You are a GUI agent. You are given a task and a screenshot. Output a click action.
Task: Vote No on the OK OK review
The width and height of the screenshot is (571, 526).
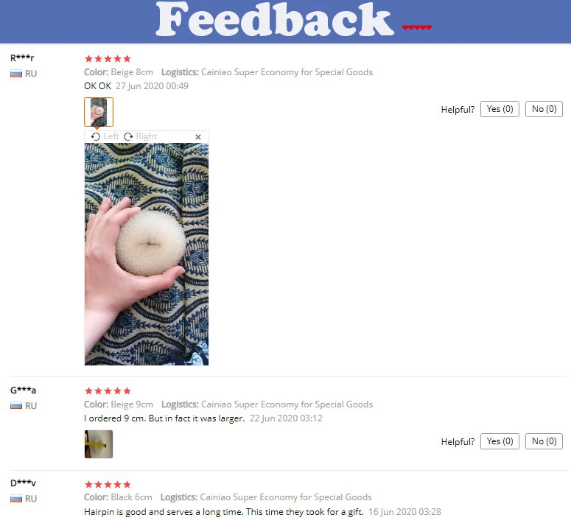click(544, 109)
